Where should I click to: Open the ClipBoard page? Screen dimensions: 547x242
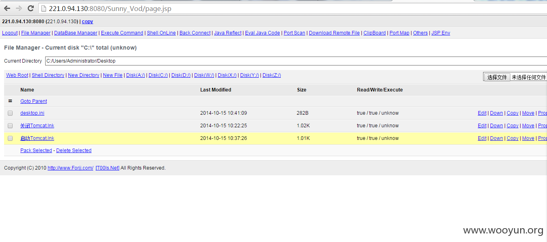(x=374, y=33)
